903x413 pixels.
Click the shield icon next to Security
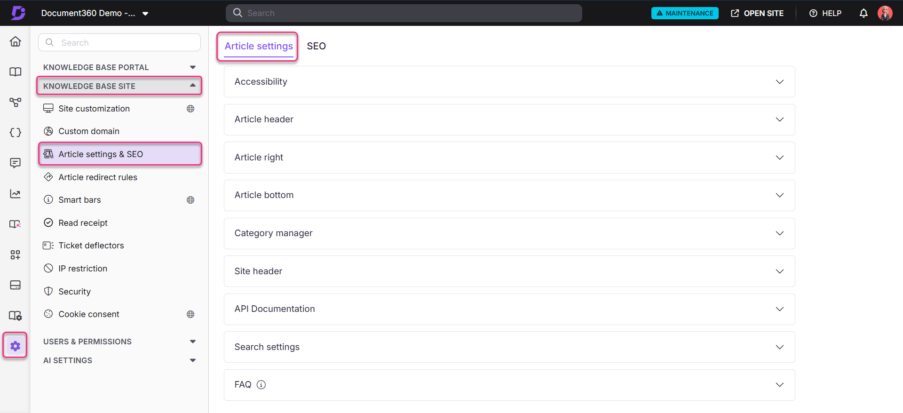pyautogui.click(x=48, y=291)
